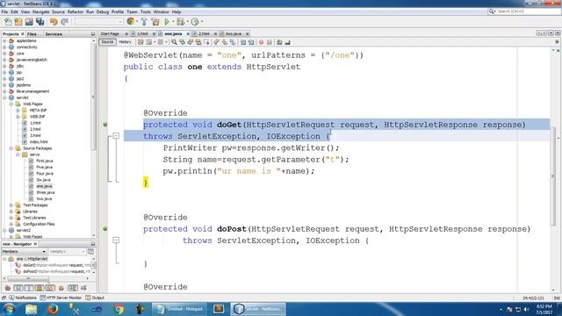Screen dimensions: 562x316
Task: Click the Notifications status bar icon
Action: click(x=11, y=298)
